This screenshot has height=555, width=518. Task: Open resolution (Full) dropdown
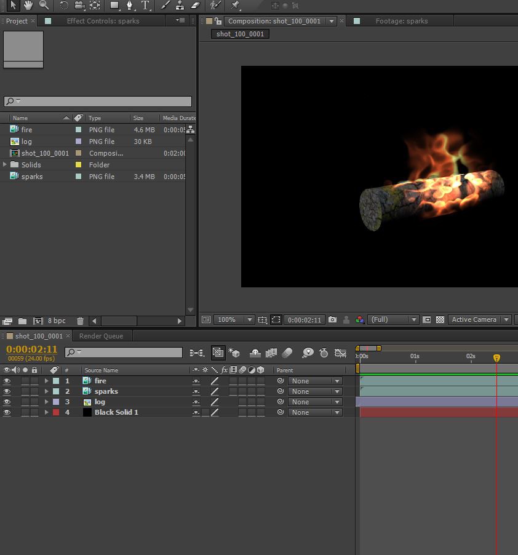[394, 319]
